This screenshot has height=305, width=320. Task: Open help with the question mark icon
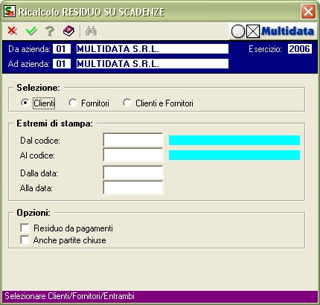click(50, 31)
